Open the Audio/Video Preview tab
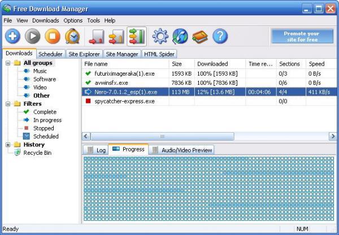This screenshot has width=339, height=235. click(181, 150)
